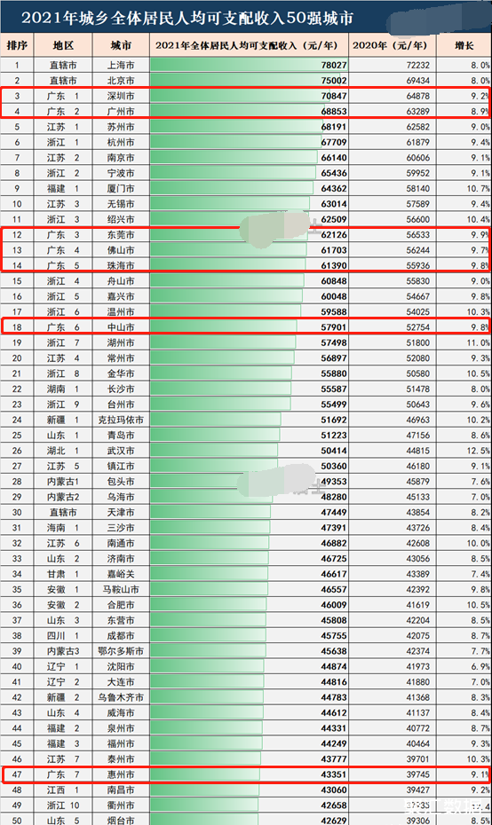Select the 上海市 city cell
Image resolution: width=492 pixels, height=825 pixels.
click(121, 66)
